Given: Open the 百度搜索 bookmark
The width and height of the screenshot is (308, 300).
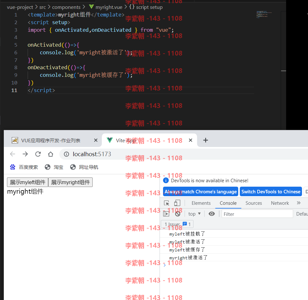Looking at the screenshot, I should point(24,167).
